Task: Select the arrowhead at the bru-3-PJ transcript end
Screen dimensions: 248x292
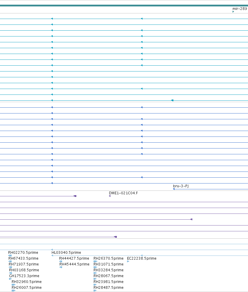Action: tap(174, 189)
